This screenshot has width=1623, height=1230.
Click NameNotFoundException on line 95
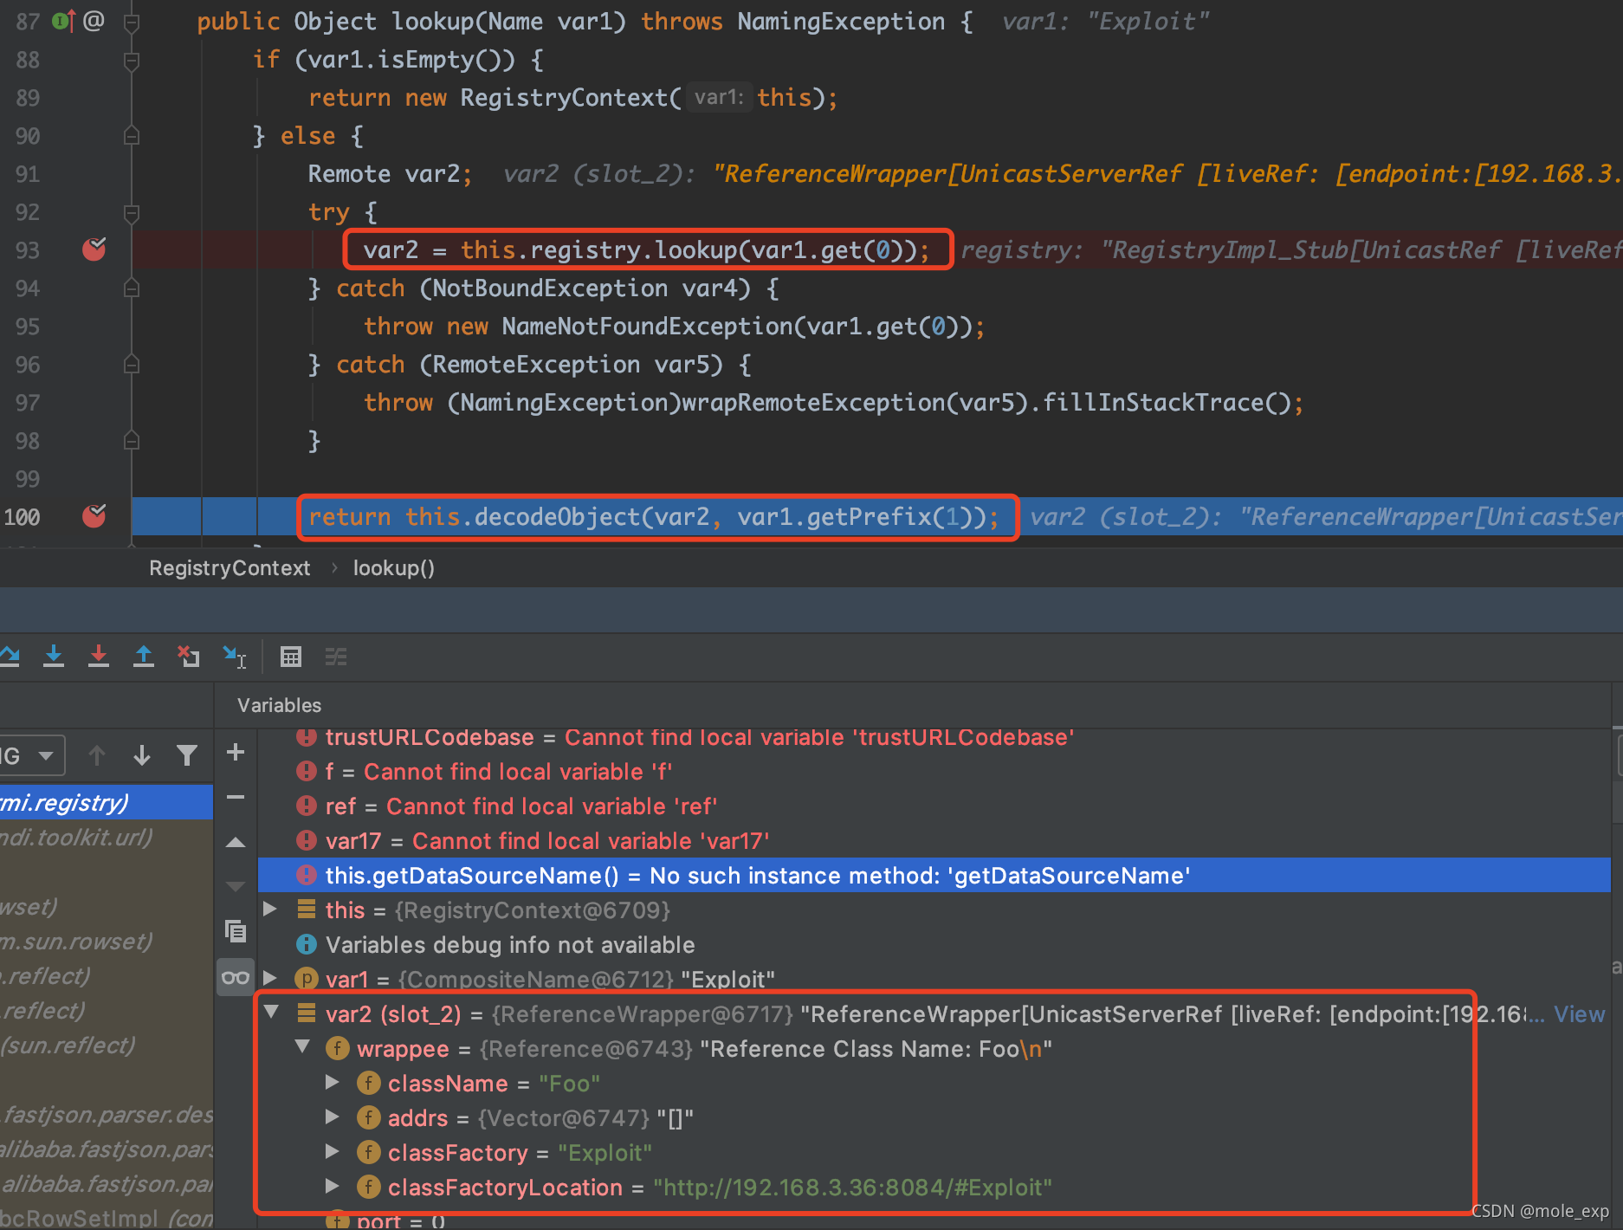[x=647, y=327]
